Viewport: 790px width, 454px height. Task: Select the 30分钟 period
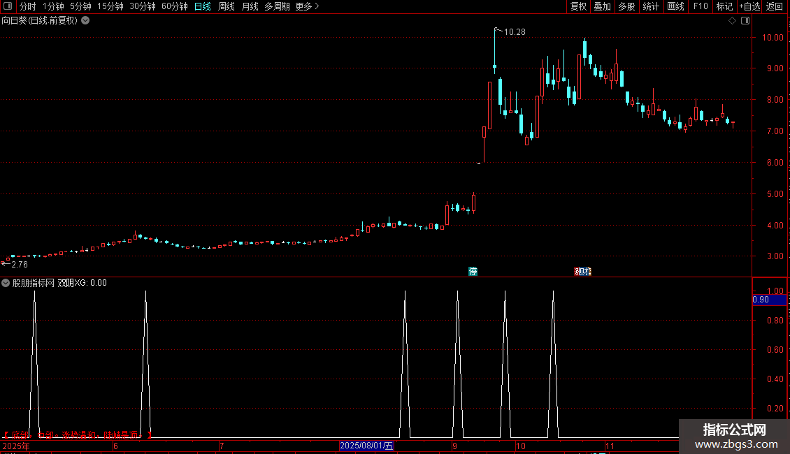143,6
